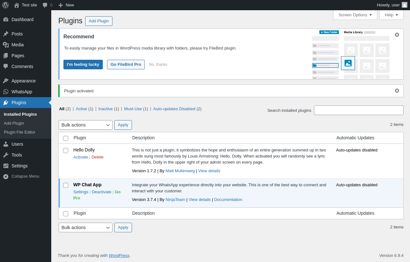Screen dimensions: 410x262
Task: Open Plugin File Editor submenu item
Action: pyautogui.click(x=20, y=132)
